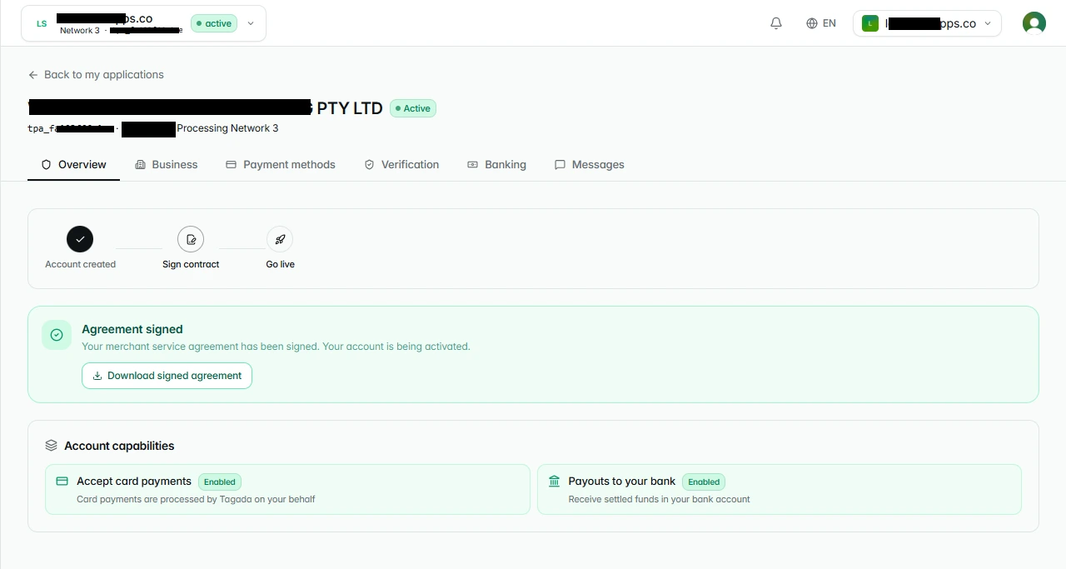Expand the Network 3 account switcher chevron
Screen dimensions: 1066x569
point(251,23)
